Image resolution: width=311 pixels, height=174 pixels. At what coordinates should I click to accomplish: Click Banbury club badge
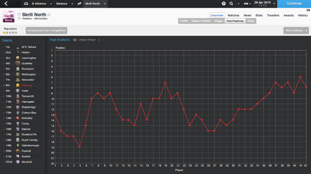(x=18, y=85)
